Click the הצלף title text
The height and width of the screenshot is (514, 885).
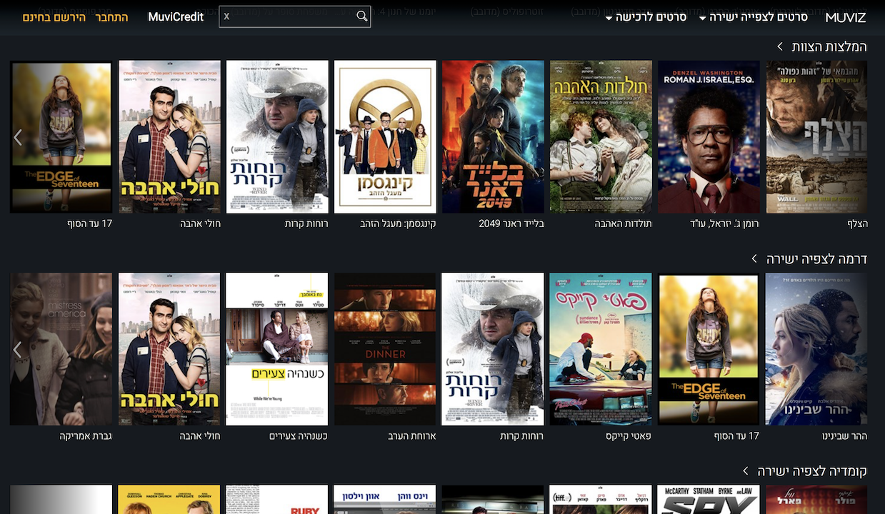pos(857,223)
